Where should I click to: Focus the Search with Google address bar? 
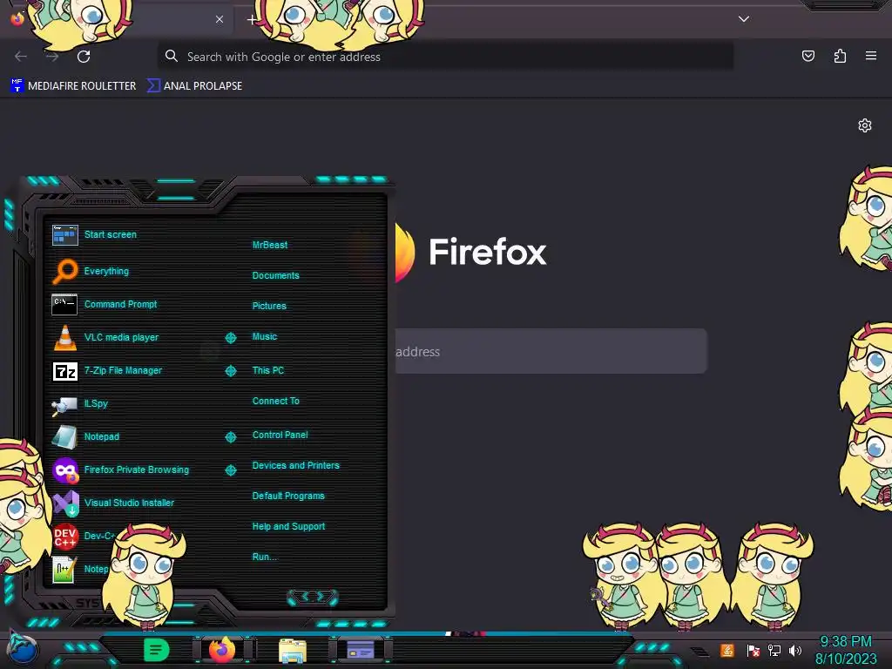point(445,57)
